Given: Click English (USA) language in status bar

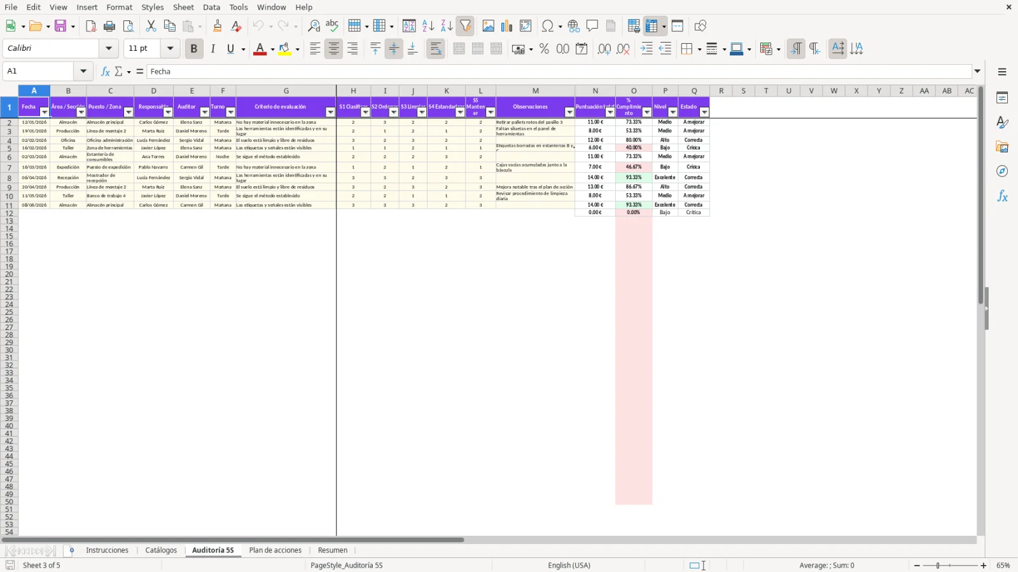Looking at the screenshot, I should click(x=569, y=566).
